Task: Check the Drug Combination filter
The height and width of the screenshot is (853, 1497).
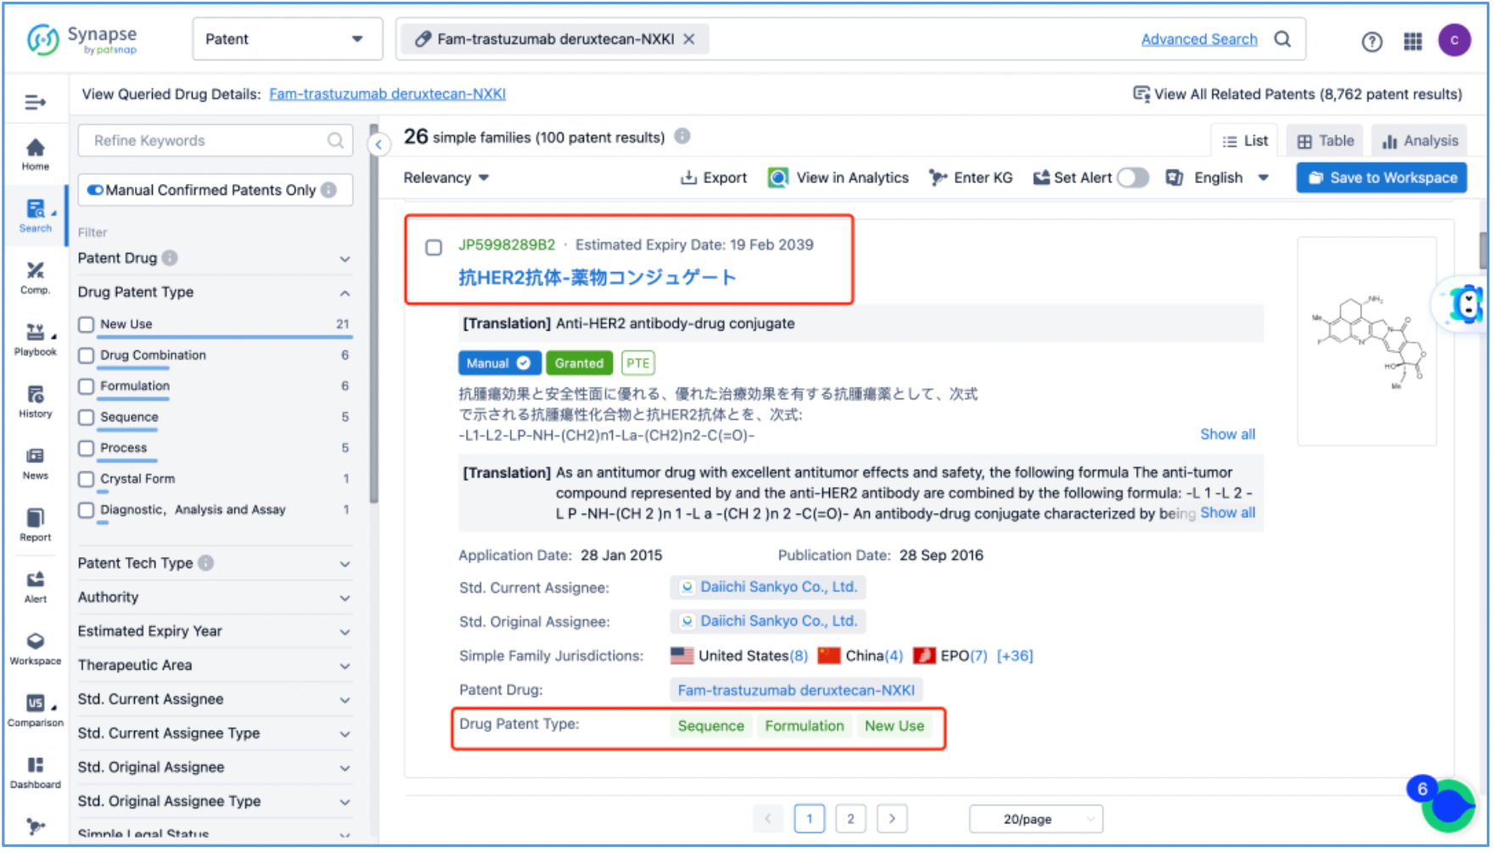Action: tap(86, 356)
